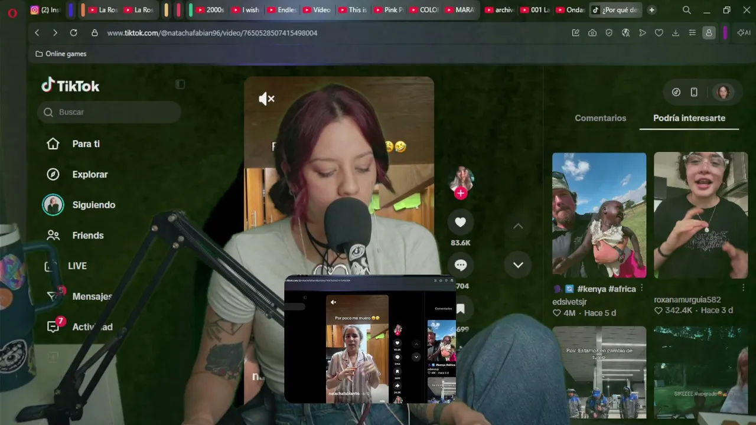Image resolution: width=756 pixels, height=425 pixels.
Task: Go to the previous video
Action: (x=518, y=226)
